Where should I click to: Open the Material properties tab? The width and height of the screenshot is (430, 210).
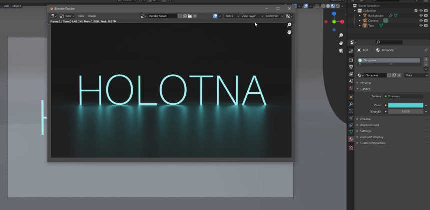tap(351, 139)
